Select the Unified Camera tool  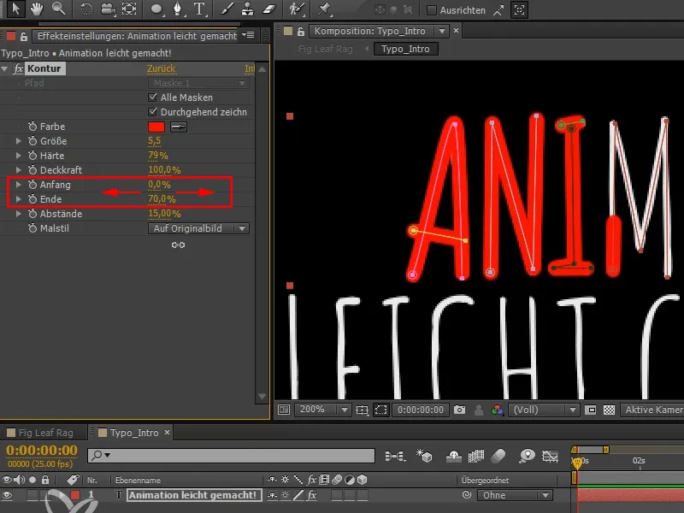108,9
